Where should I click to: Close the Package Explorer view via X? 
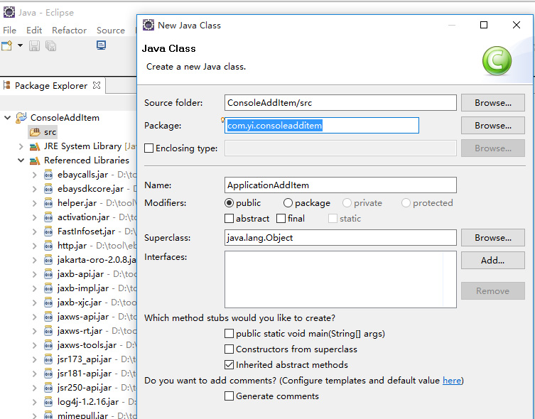(x=97, y=85)
